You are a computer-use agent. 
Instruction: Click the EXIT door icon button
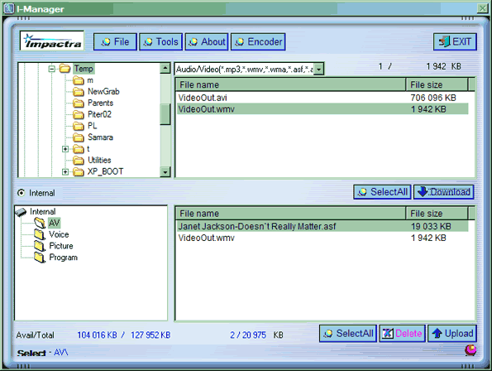click(455, 41)
